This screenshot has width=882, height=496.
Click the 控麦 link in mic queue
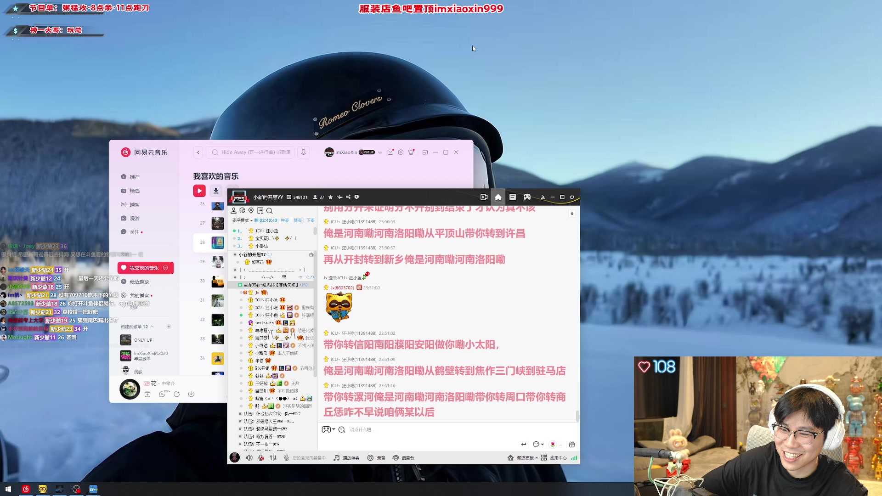(285, 220)
